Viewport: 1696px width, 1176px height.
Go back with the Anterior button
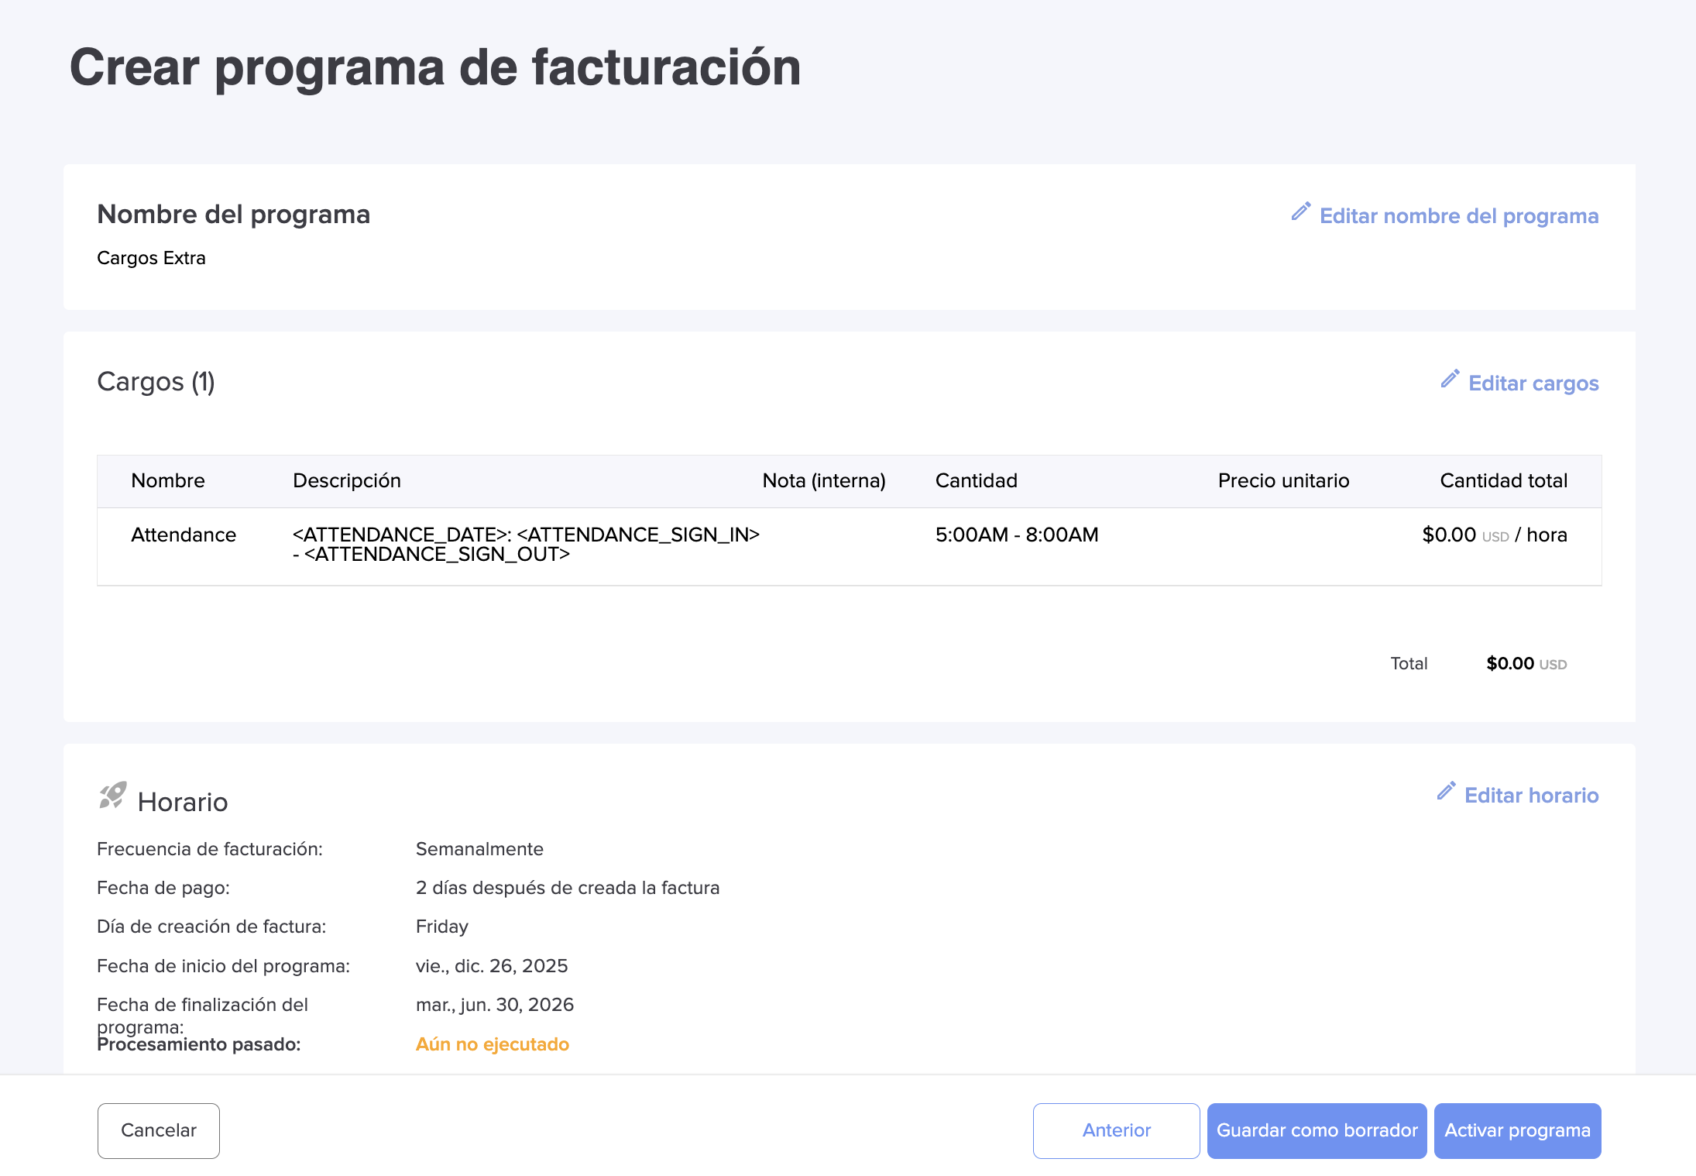pyautogui.click(x=1116, y=1130)
